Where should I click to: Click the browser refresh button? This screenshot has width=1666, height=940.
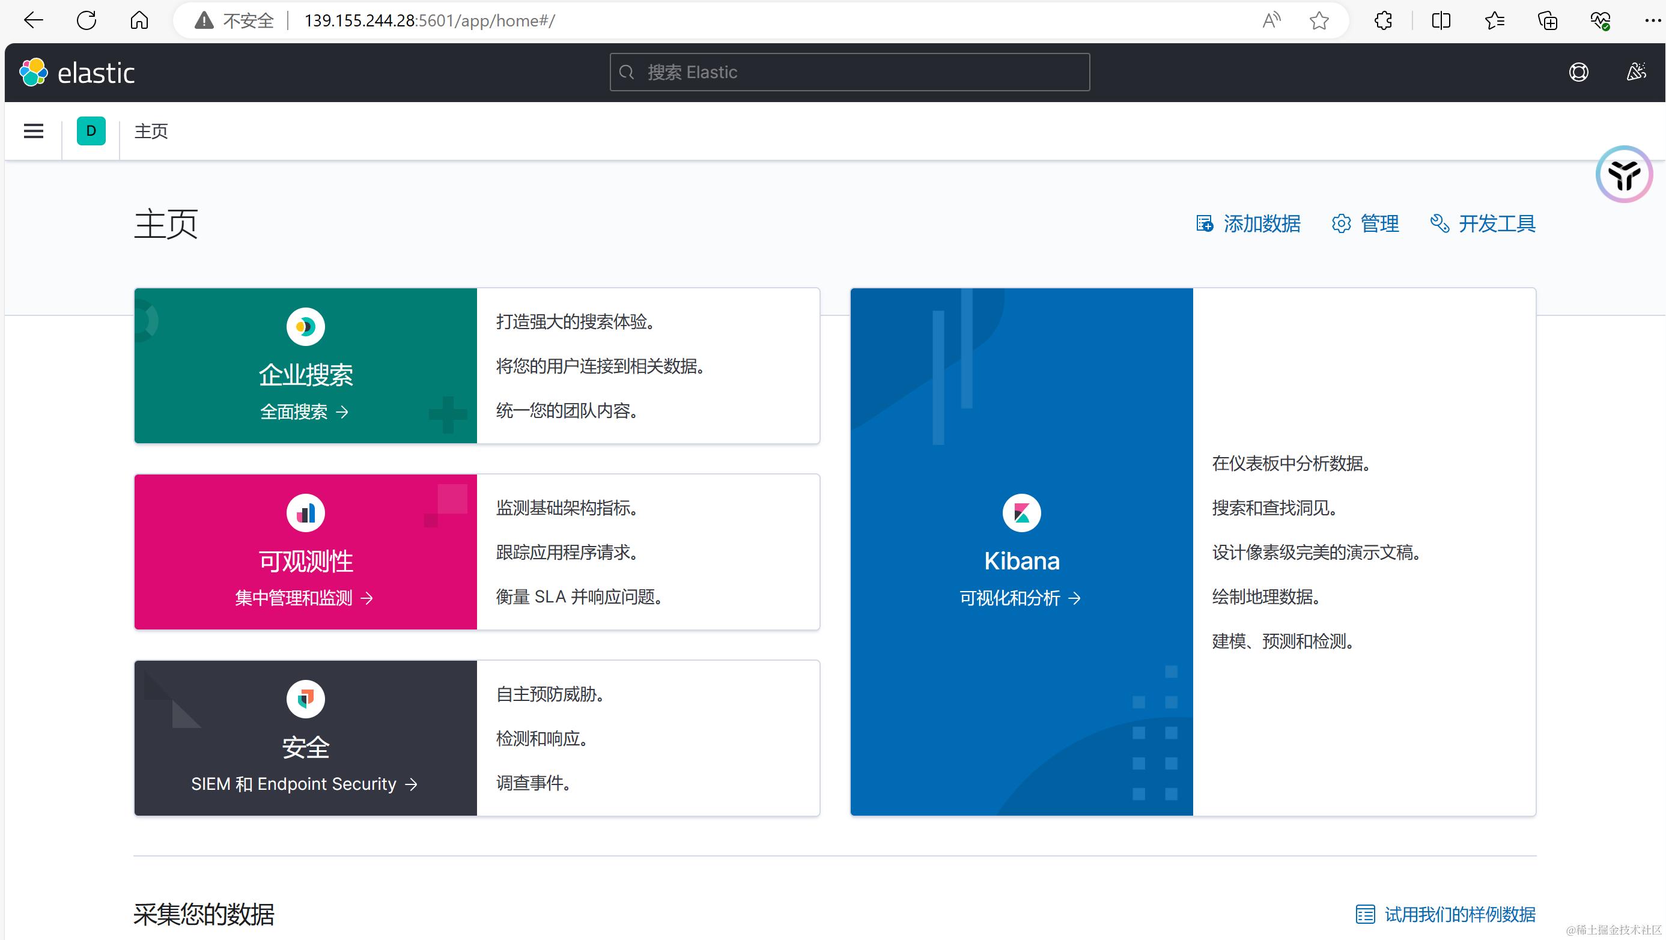tap(86, 20)
